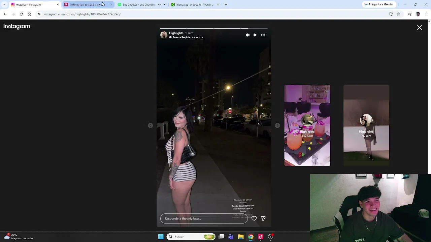
Task: Launch Microsoft Teams from the taskbar
Action: 231,237
